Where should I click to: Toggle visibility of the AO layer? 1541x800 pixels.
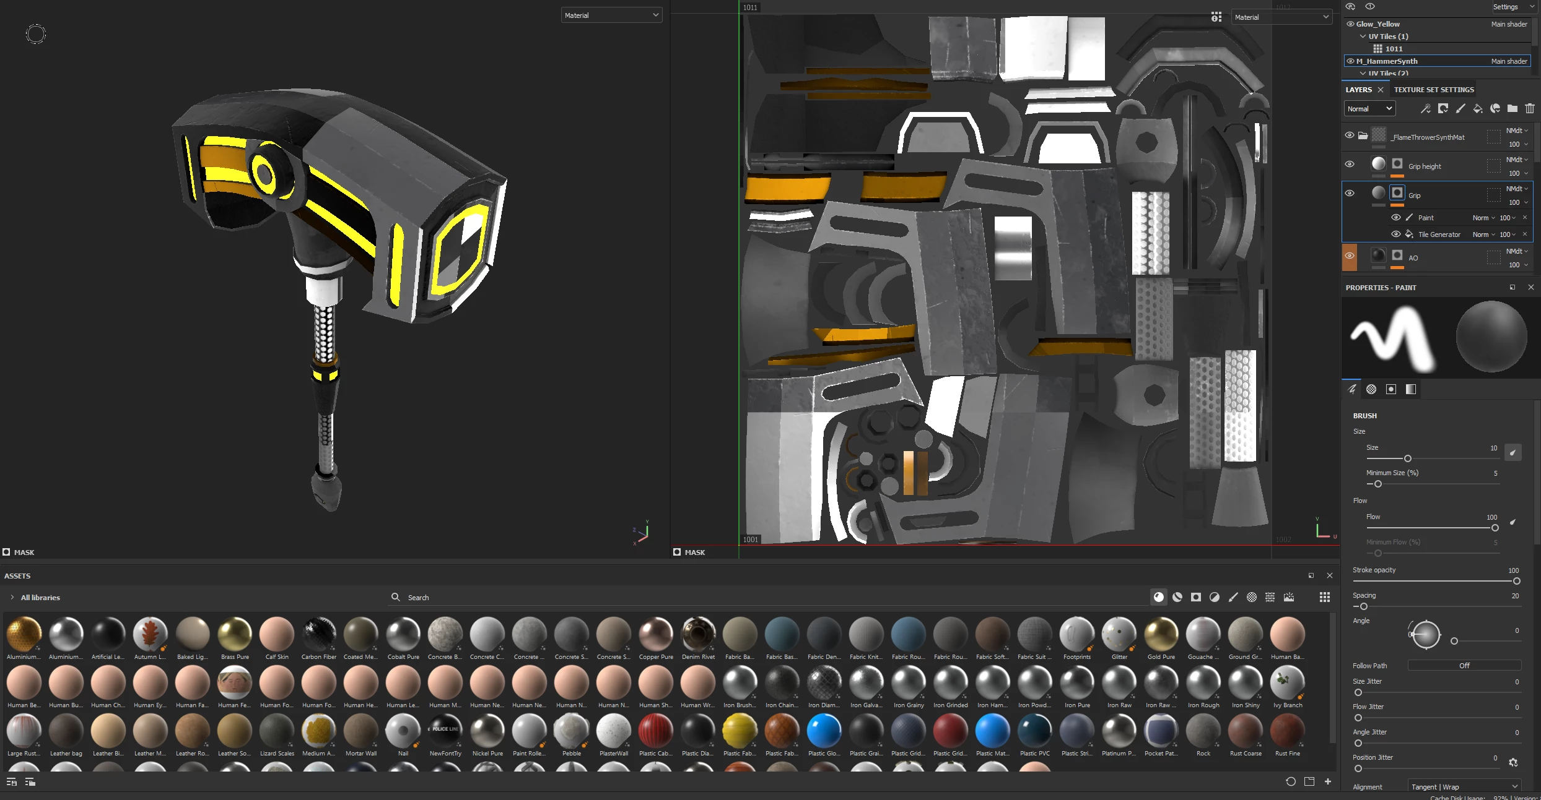point(1350,256)
